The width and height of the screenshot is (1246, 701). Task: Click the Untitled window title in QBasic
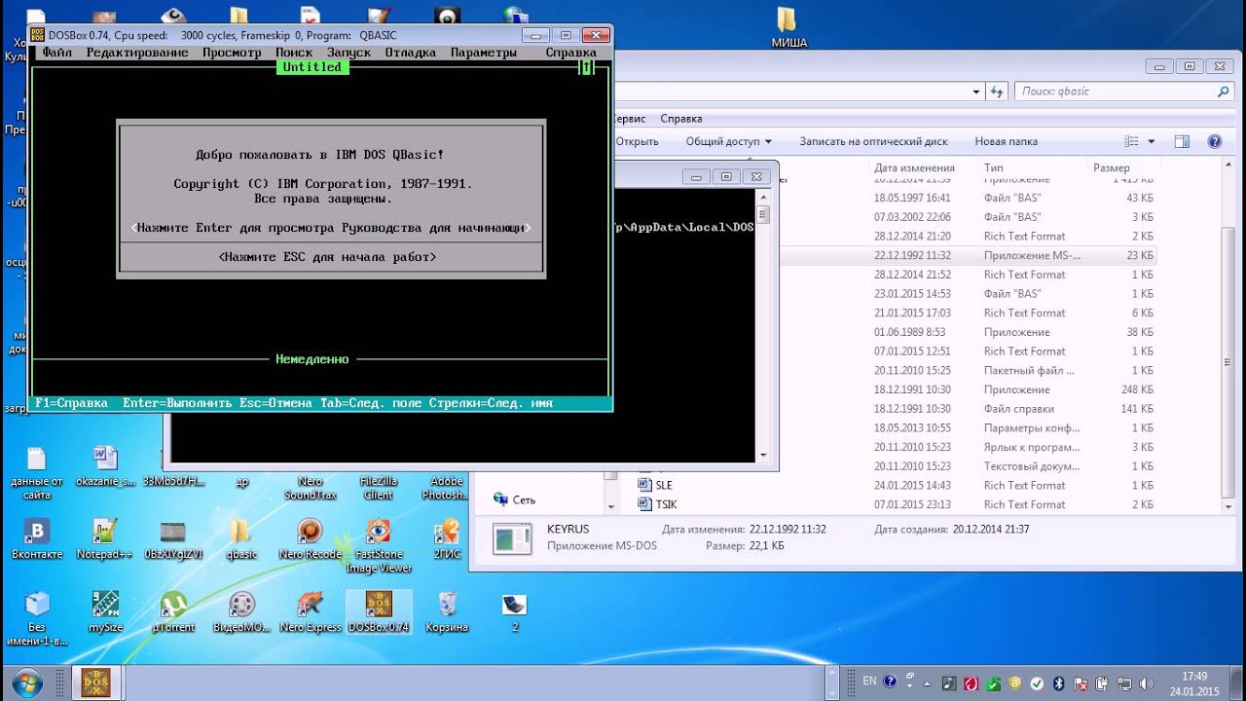pyautogui.click(x=311, y=67)
